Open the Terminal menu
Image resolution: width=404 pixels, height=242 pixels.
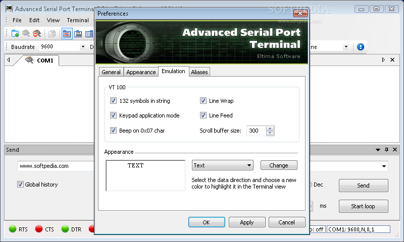[78, 20]
